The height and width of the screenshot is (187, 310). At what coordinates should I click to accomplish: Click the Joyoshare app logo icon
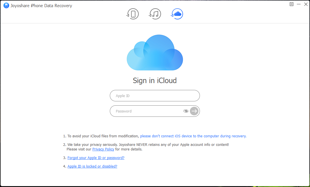tap(6, 6)
